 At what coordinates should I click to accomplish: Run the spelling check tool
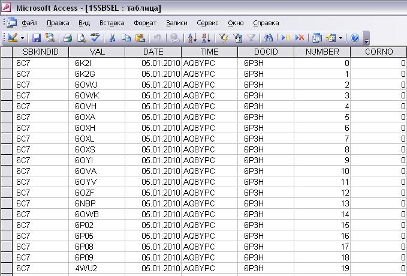pyautogui.click(x=94, y=38)
